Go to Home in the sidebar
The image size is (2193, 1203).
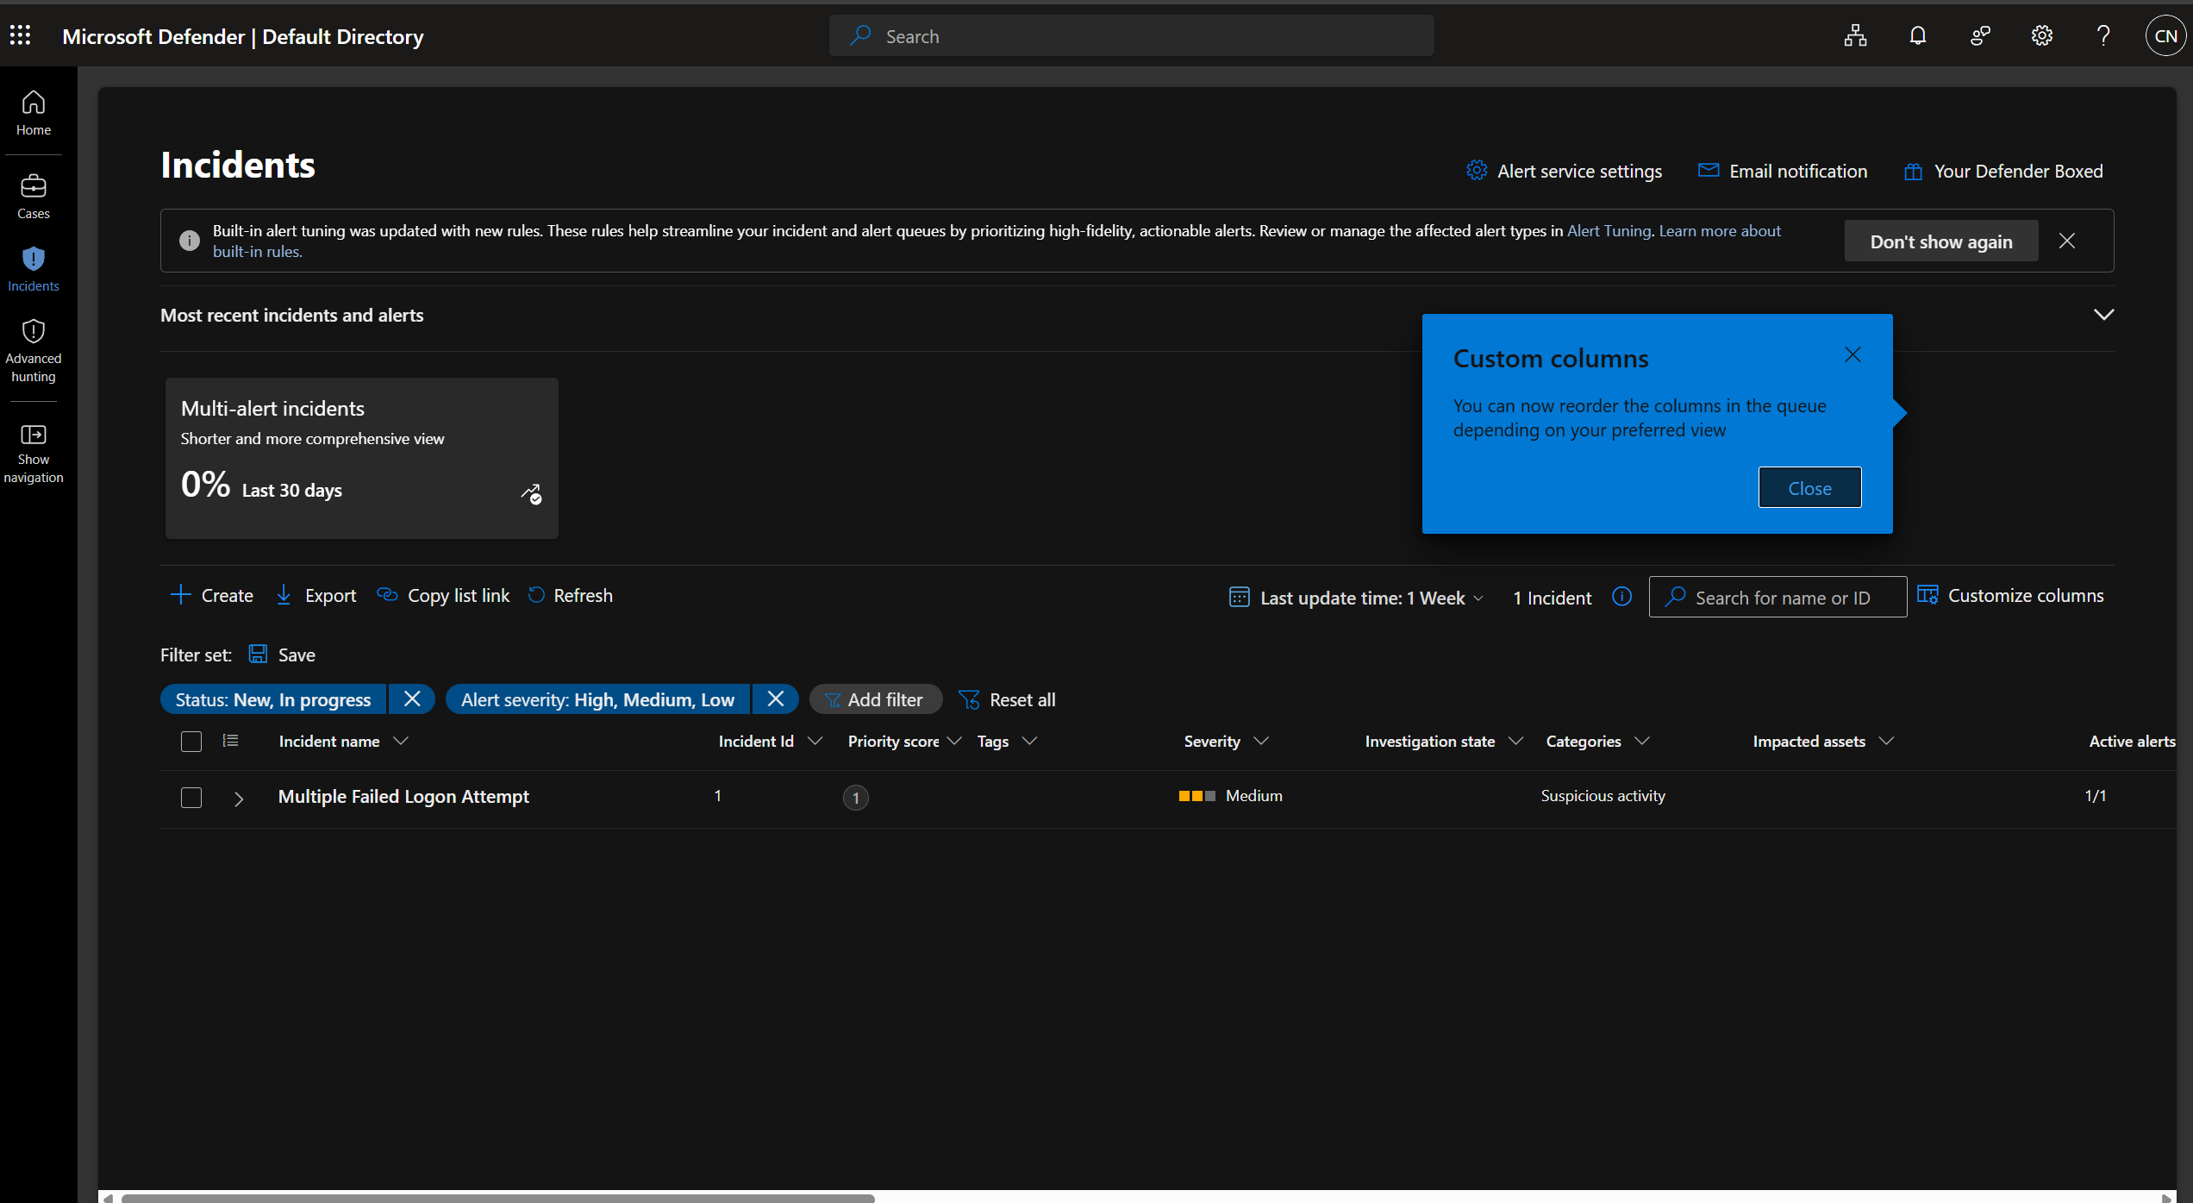tap(34, 114)
